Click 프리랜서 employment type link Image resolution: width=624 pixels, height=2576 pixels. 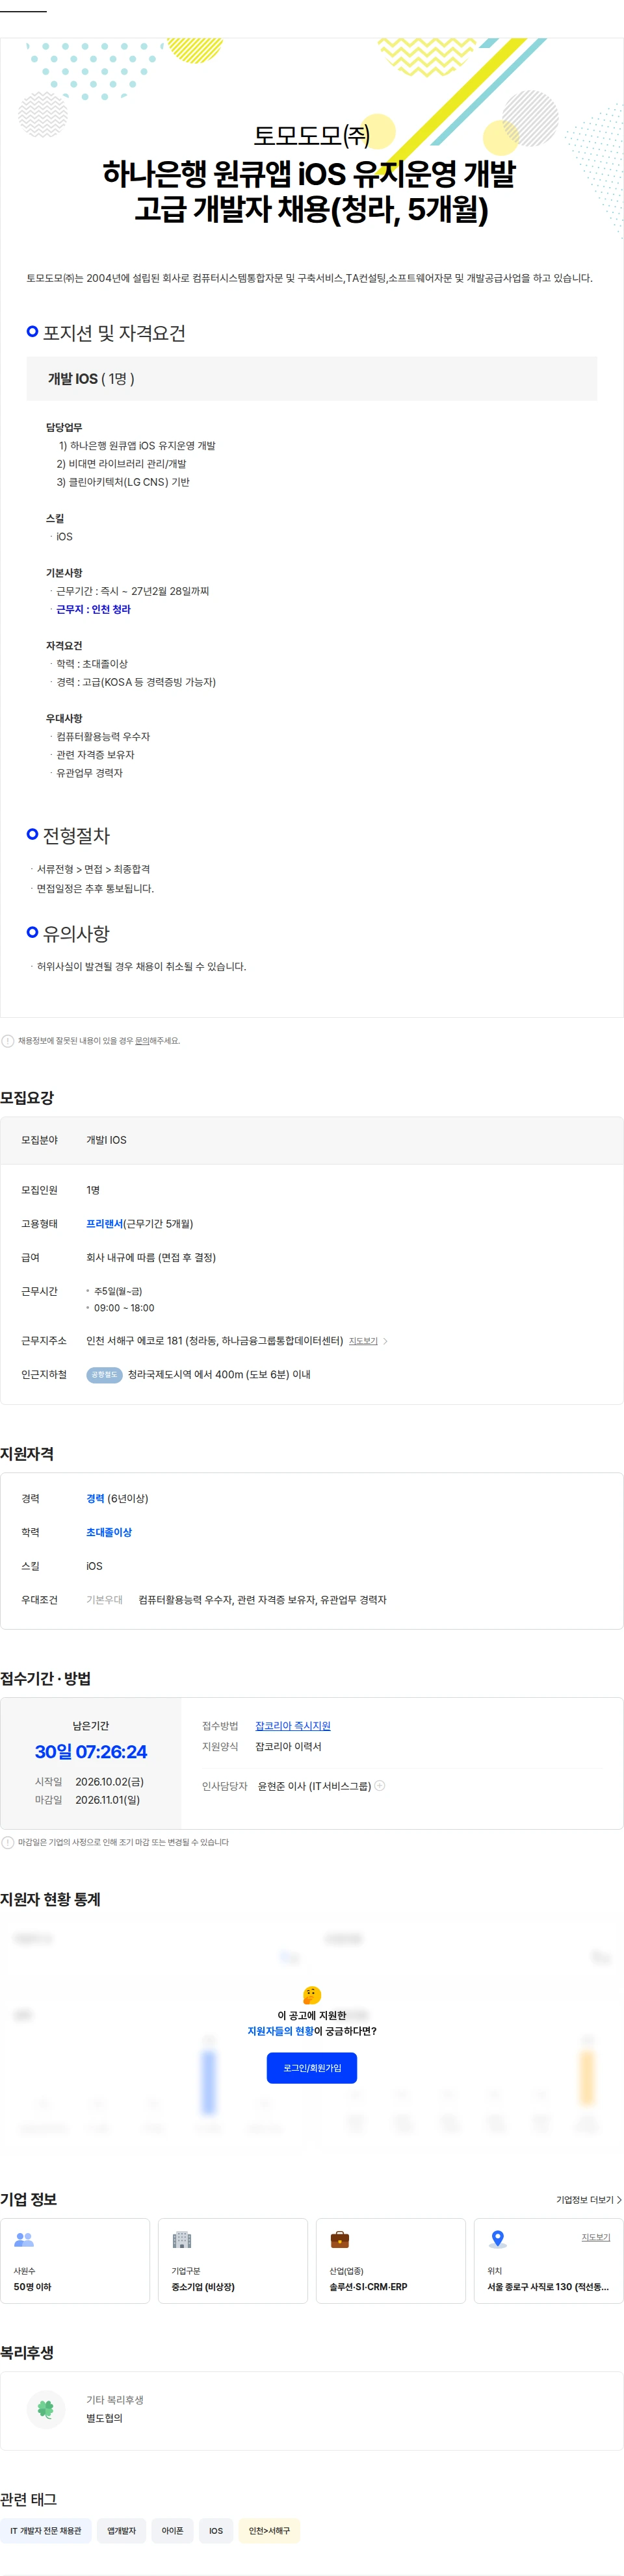click(104, 1224)
